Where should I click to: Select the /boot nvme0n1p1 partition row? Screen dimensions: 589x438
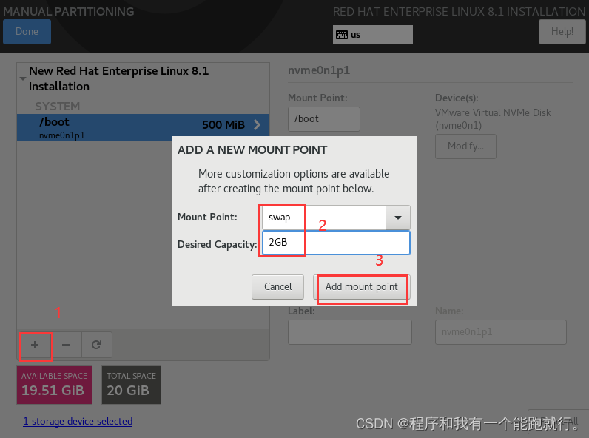click(143, 128)
